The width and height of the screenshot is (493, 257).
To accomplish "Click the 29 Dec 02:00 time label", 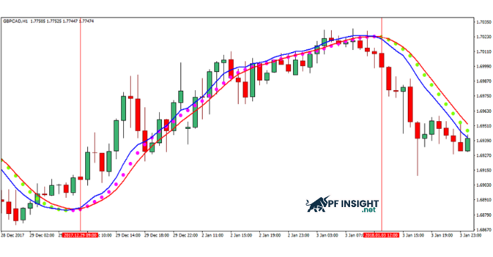I will pyautogui.click(x=42, y=235).
